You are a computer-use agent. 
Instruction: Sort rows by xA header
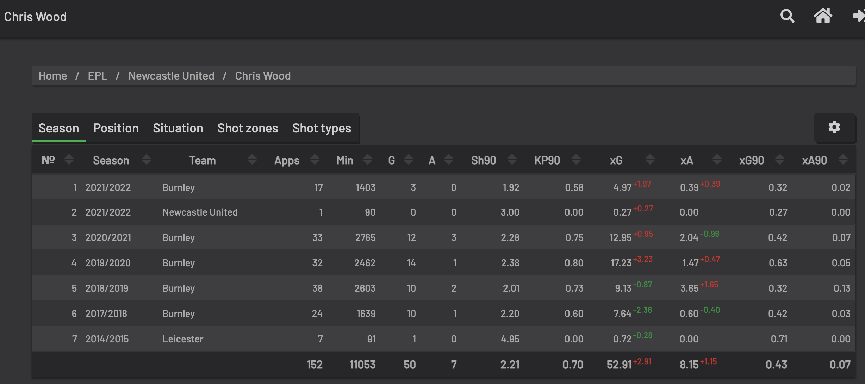[686, 160]
